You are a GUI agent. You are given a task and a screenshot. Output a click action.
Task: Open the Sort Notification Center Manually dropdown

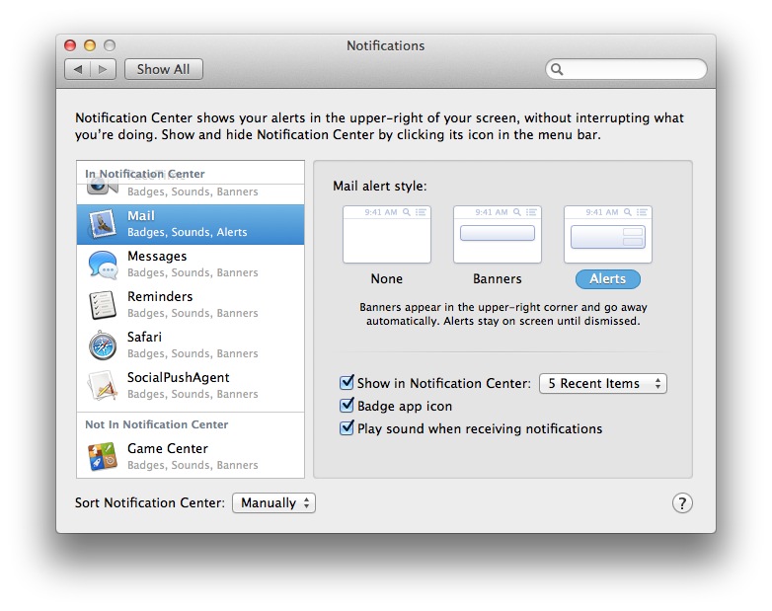[x=273, y=503]
